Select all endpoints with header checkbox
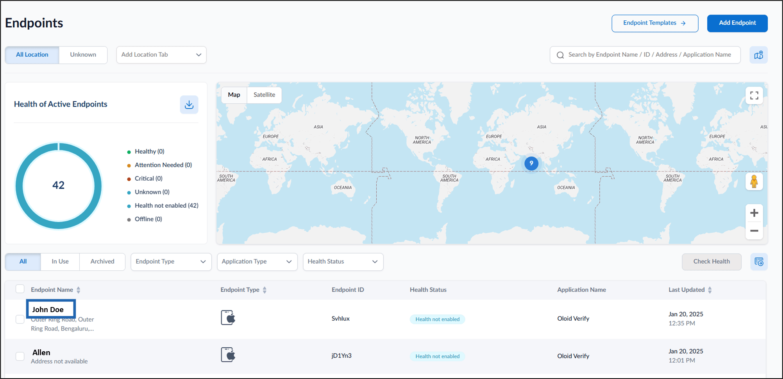783x379 pixels. click(x=20, y=289)
